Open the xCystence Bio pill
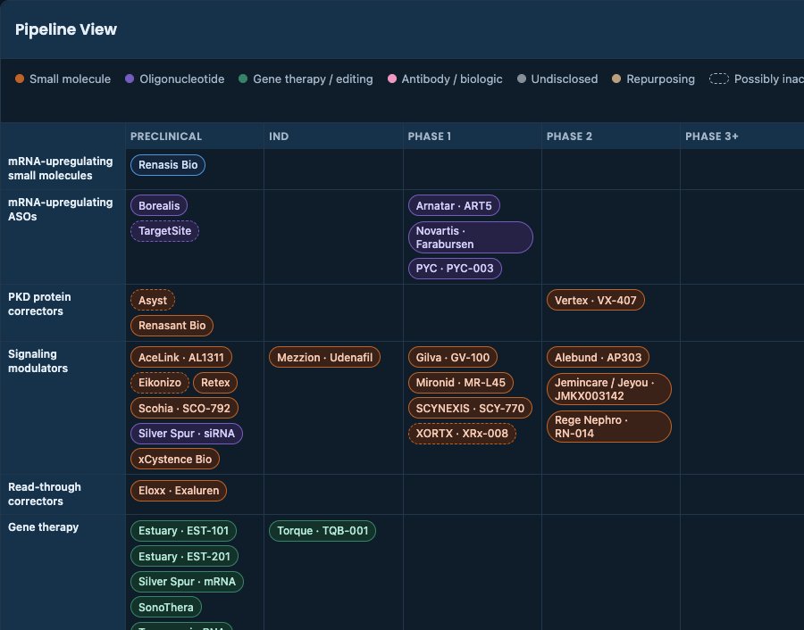The height and width of the screenshot is (630, 804). [175, 459]
